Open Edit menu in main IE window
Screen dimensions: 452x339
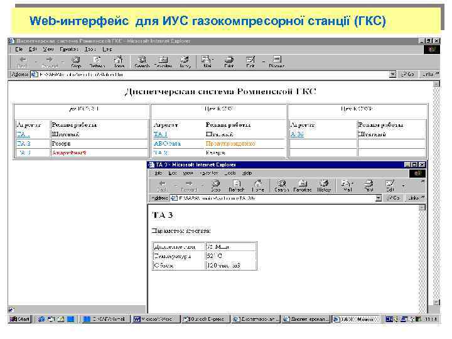pyautogui.click(x=33, y=50)
